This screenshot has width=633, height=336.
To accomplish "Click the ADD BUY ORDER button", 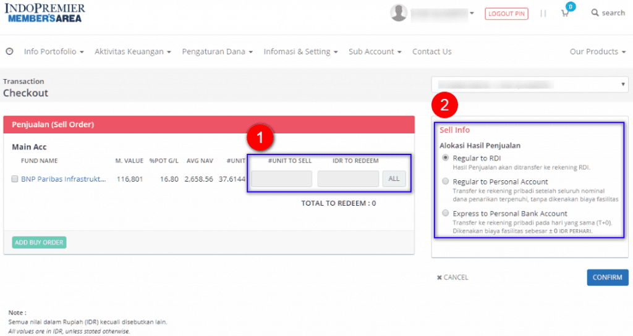I will click(39, 242).
